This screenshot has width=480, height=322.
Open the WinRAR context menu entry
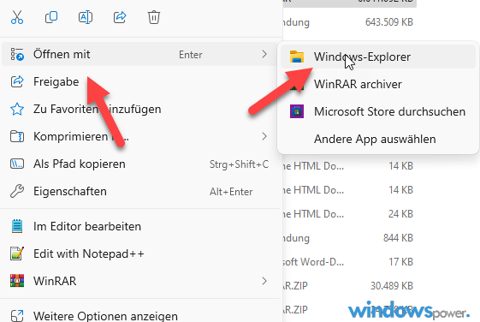point(139,281)
